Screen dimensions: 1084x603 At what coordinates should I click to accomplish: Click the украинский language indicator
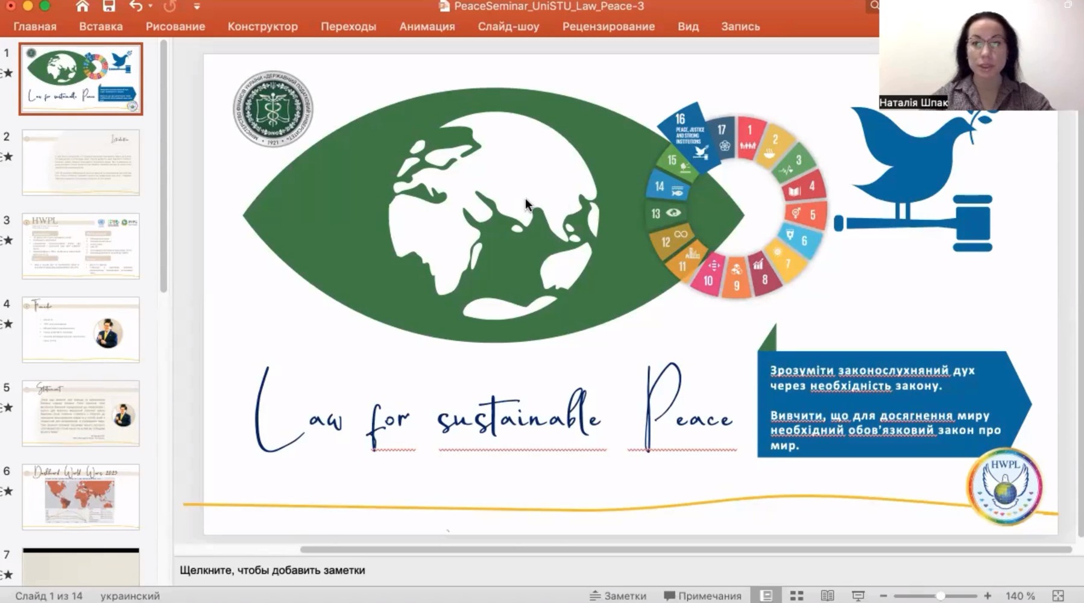pos(130,596)
